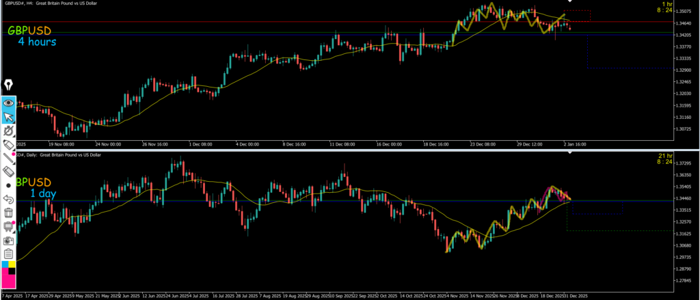Image resolution: width=700 pixels, height=300 pixels.
Task: Pick the straight line drawing tool
Action: coord(9,159)
